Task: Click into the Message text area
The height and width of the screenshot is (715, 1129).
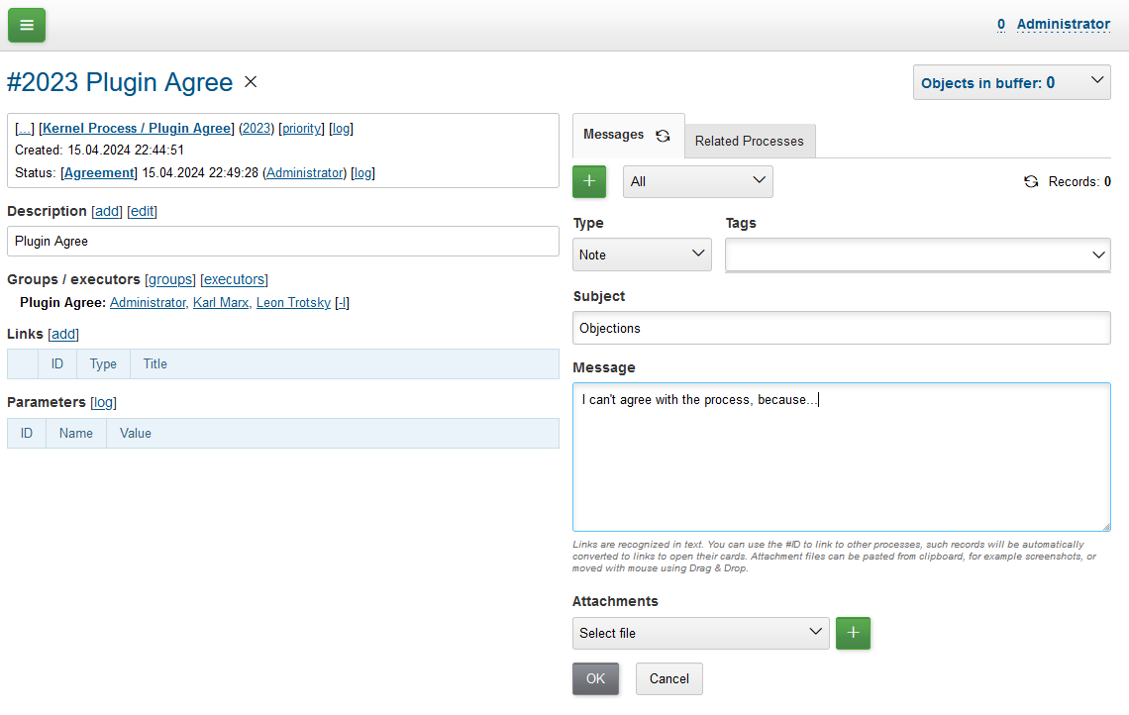Action: (841, 457)
